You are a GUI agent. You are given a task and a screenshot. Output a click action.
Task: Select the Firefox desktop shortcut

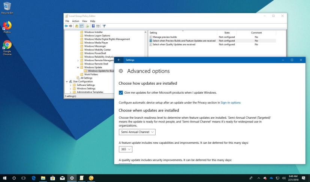[x=7, y=27]
